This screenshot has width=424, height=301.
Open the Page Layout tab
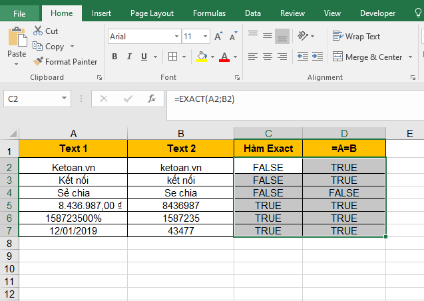point(152,13)
